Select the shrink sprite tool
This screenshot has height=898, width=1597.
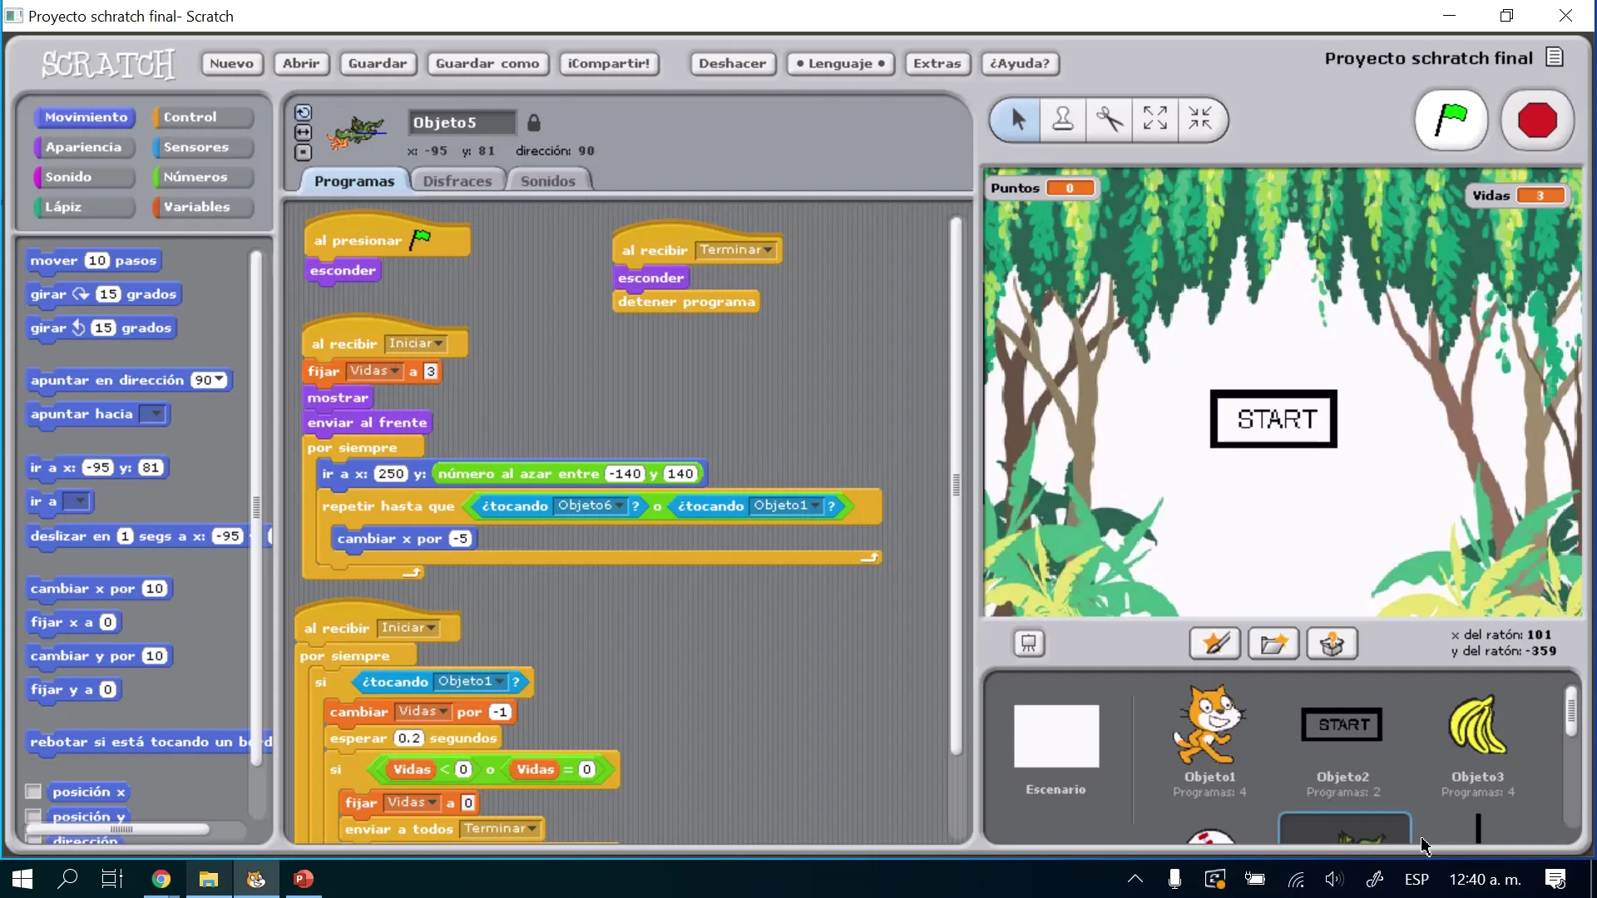point(1200,120)
